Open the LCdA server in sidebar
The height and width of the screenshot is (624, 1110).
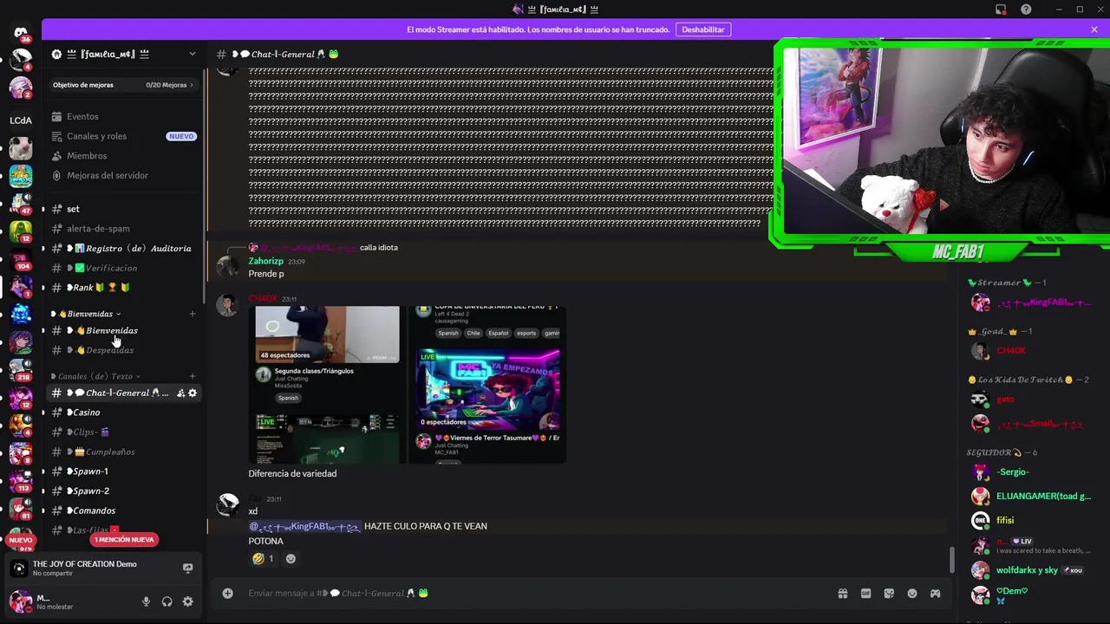(21, 120)
